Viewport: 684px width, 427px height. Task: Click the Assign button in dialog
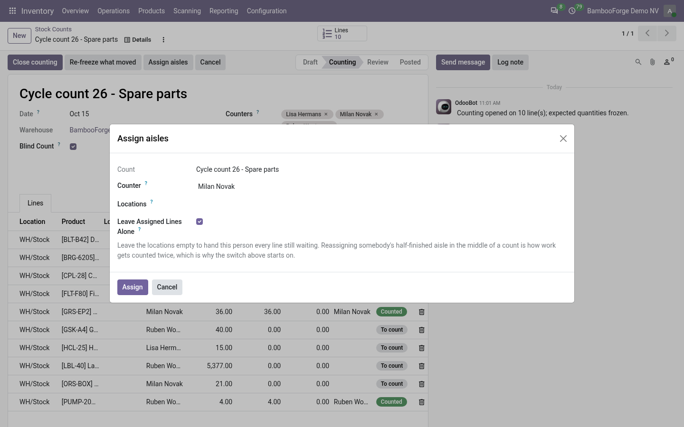133,287
